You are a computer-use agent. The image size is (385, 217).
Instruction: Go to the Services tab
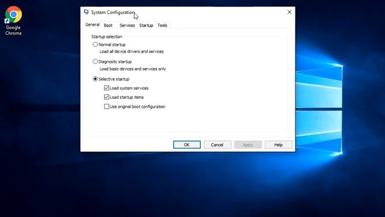(127, 25)
